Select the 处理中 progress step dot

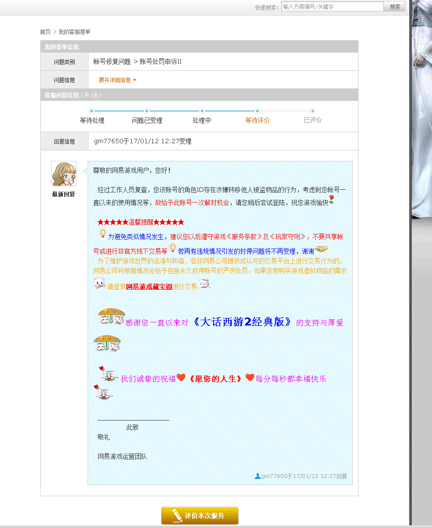(x=202, y=111)
